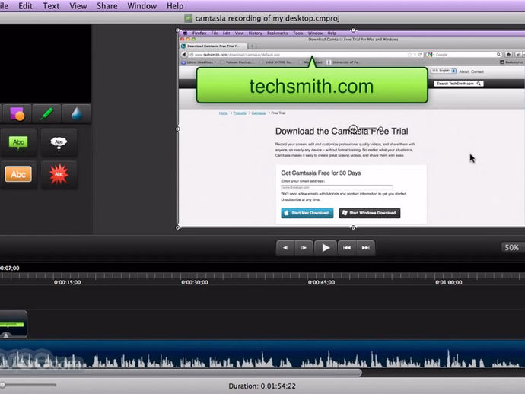Click the bottom-center canvas resize handle
The width and height of the screenshot is (525, 394).
click(353, 227)
